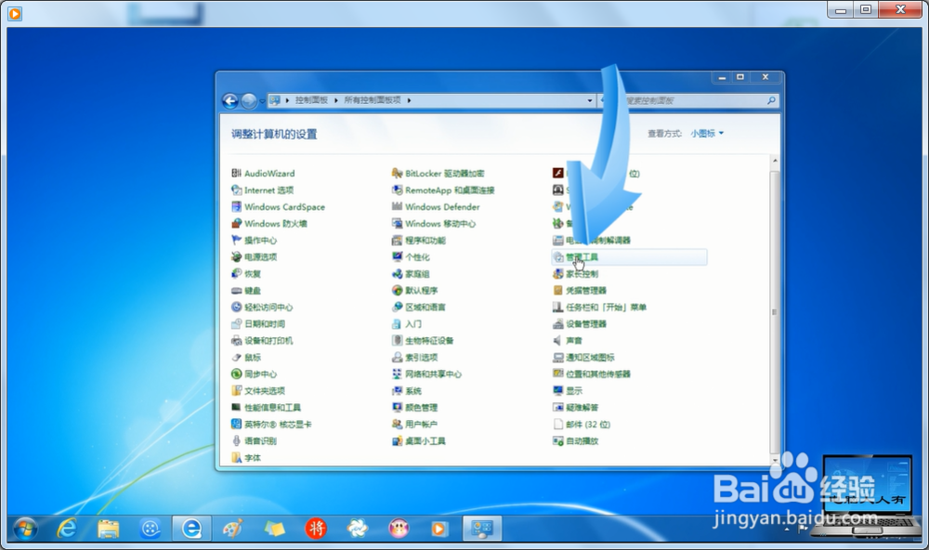Screen dimensions: 929x550
Task: Open the 轻松访问中心 item
Action: 262,307
